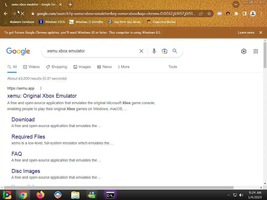The width and height of the screenshot is (267, 200).
Task: Open the search Tools options
Action: (173, 67)
